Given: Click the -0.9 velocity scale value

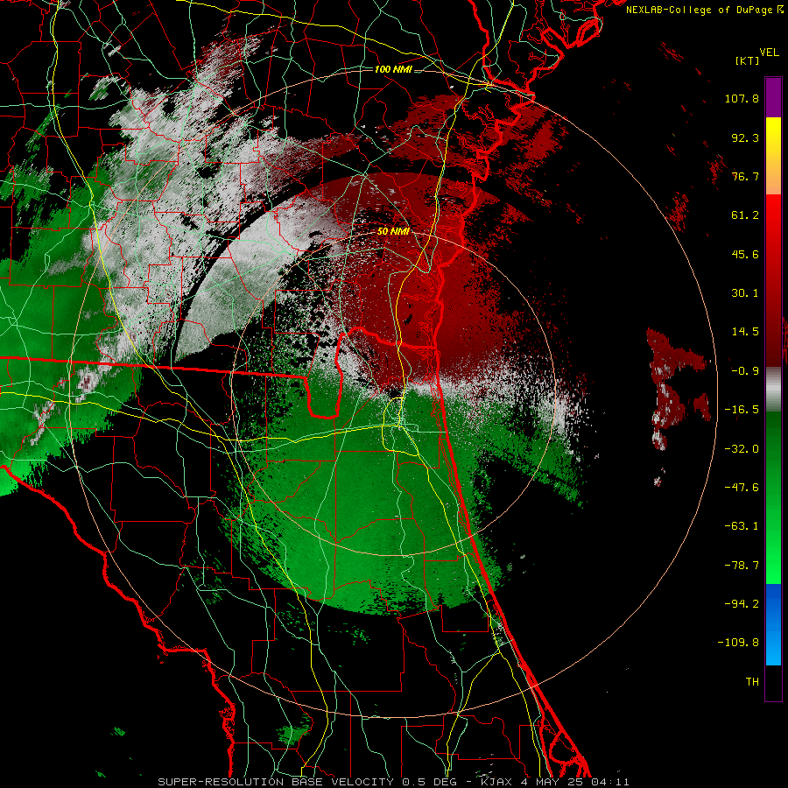Looking at the screenshot, I should (x=745, y=371).
